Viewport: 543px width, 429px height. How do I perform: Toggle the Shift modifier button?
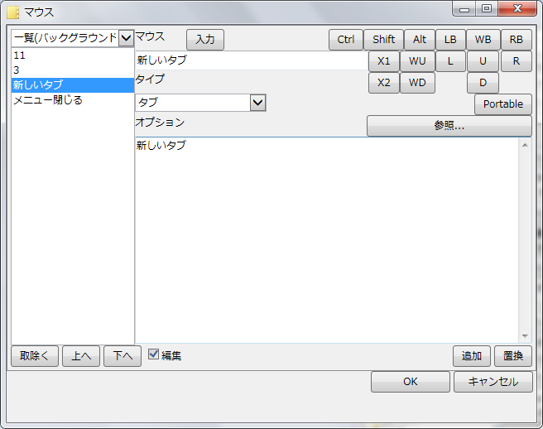tap(383, 40)
